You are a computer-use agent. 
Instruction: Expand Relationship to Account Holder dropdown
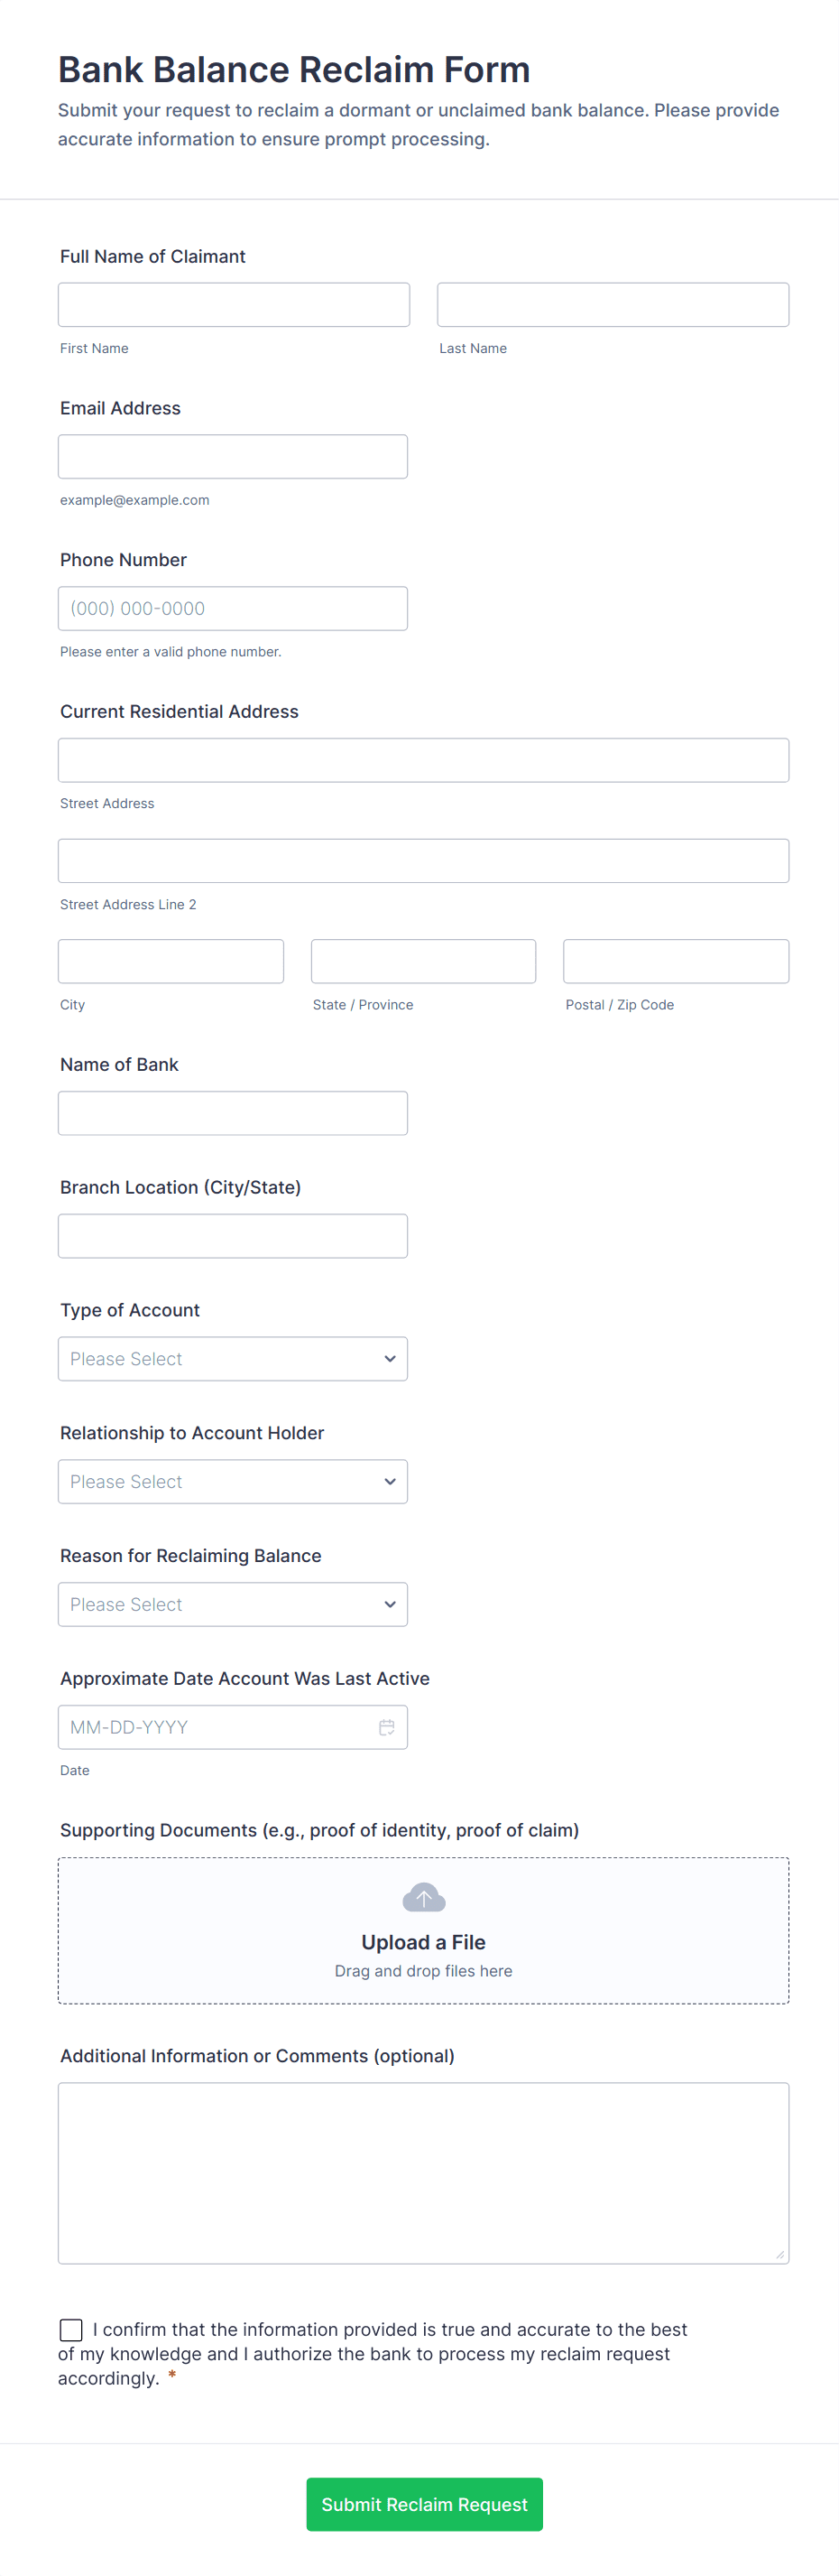coord(233,1481)
